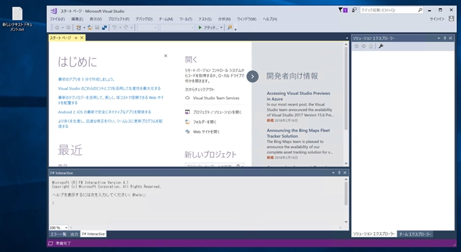Screen dimensions: 461x252
Task: Open the ヘルプ(H) menu
Action: [x=270, y=19]
